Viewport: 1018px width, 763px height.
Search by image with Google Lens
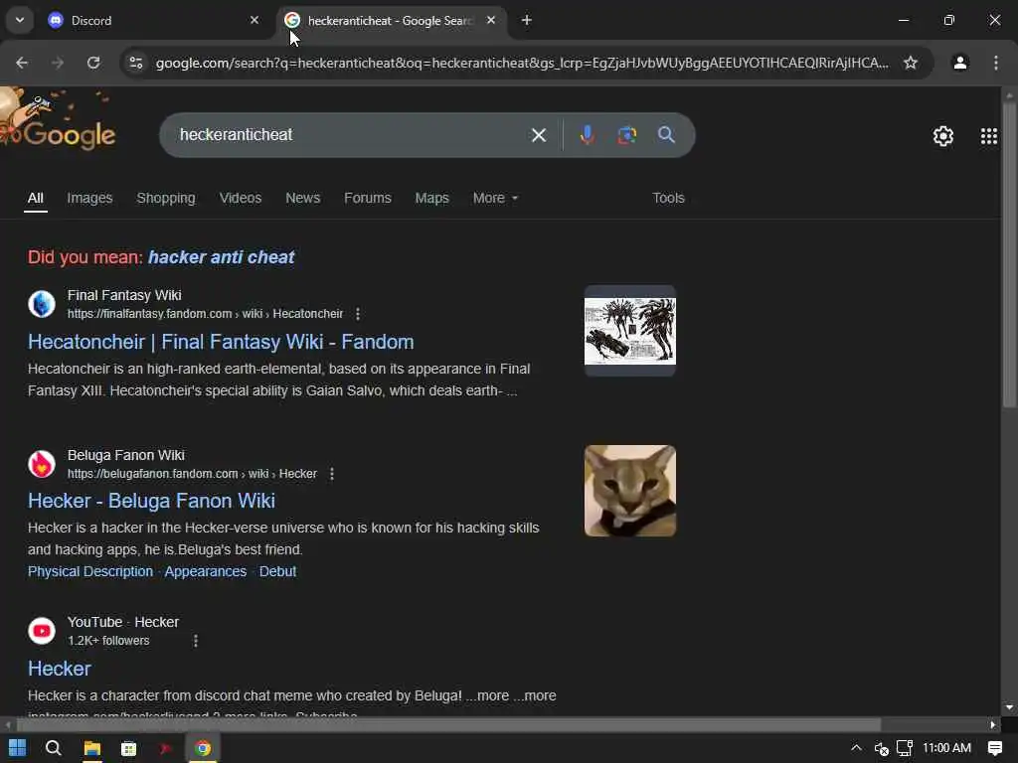626,135
